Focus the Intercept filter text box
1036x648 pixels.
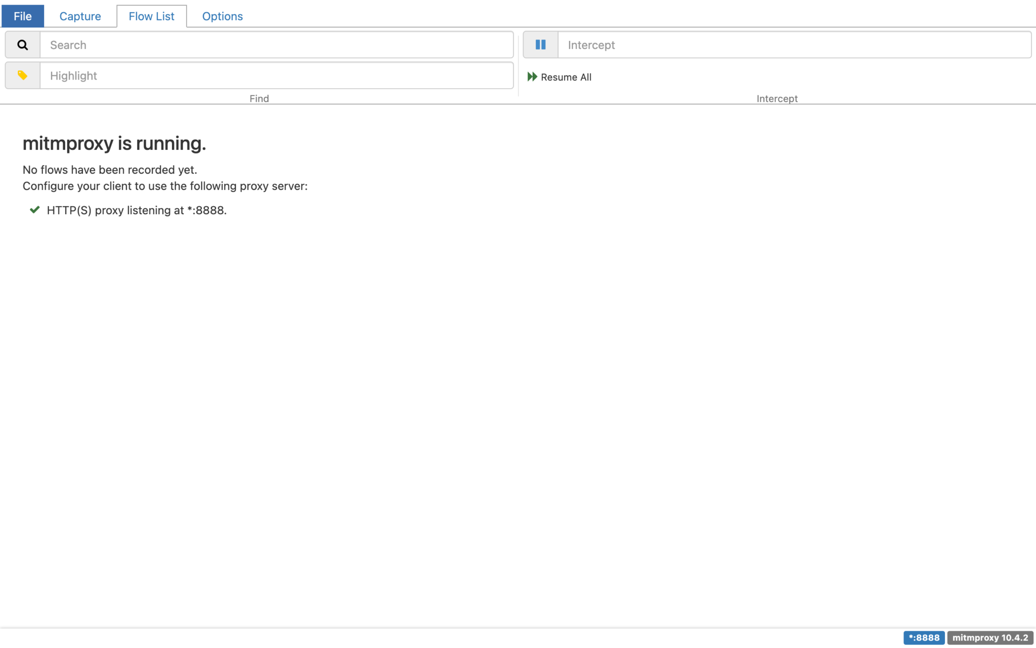pos(794,45)
